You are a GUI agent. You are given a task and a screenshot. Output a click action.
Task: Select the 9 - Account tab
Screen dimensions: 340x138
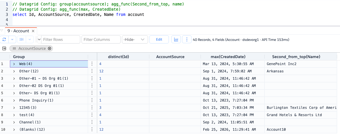[18, 31]
